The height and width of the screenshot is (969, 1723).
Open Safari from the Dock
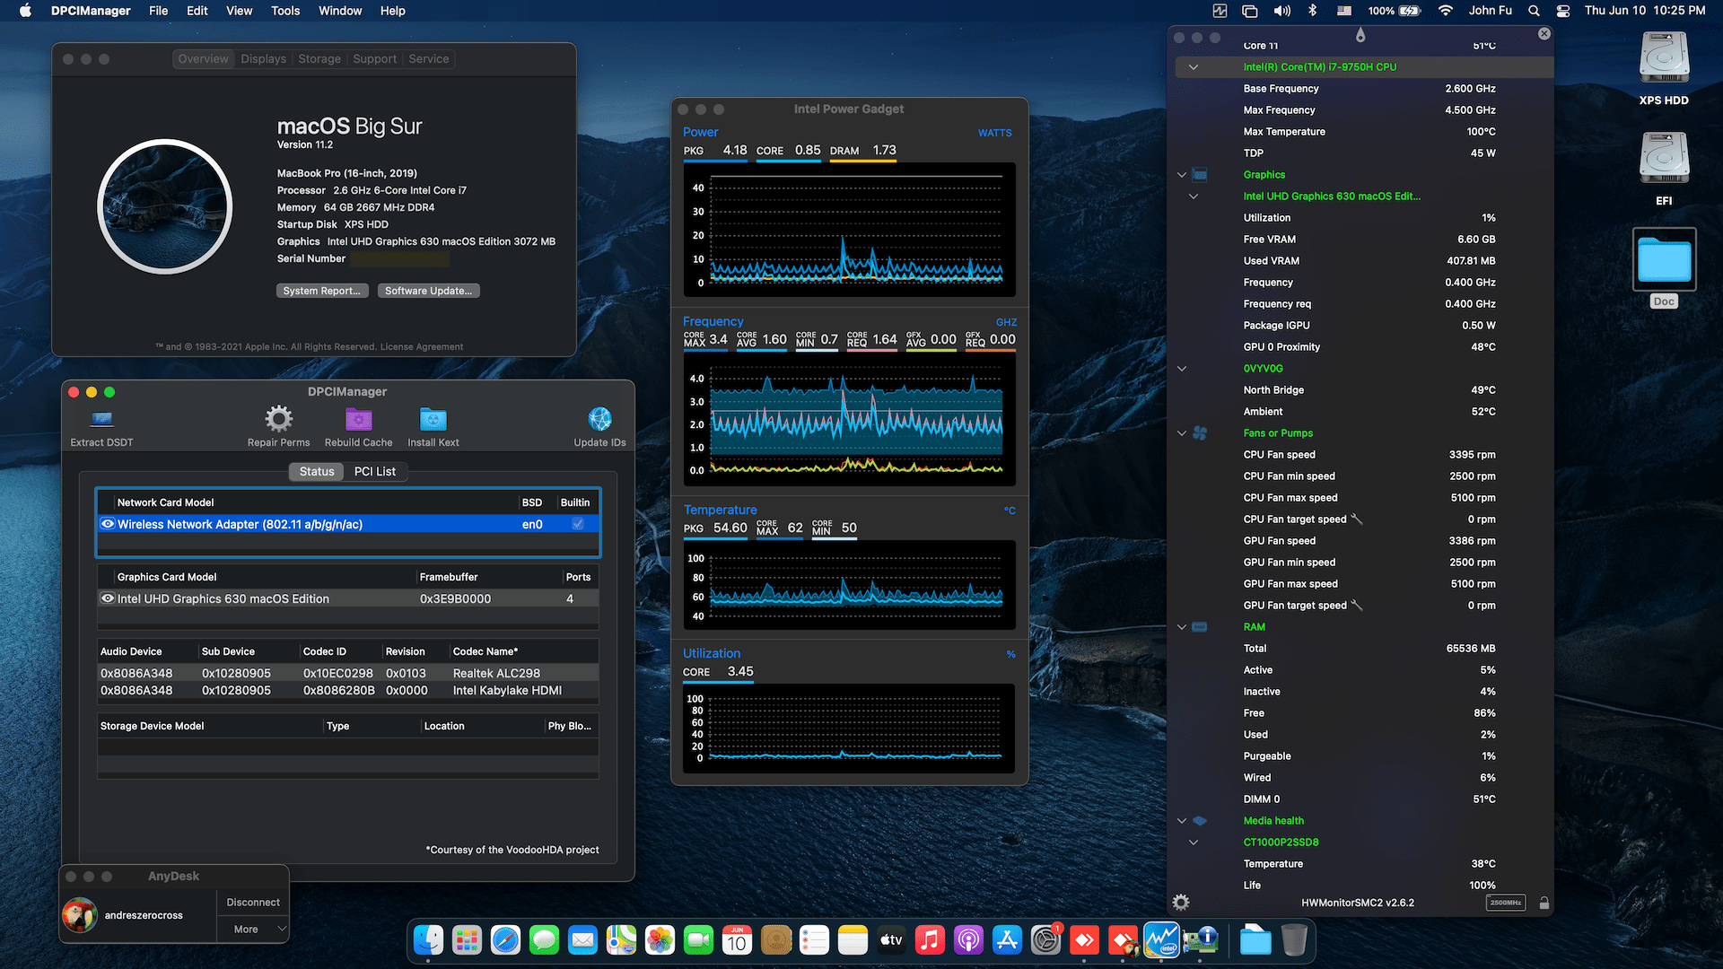(x=505, y=940)
